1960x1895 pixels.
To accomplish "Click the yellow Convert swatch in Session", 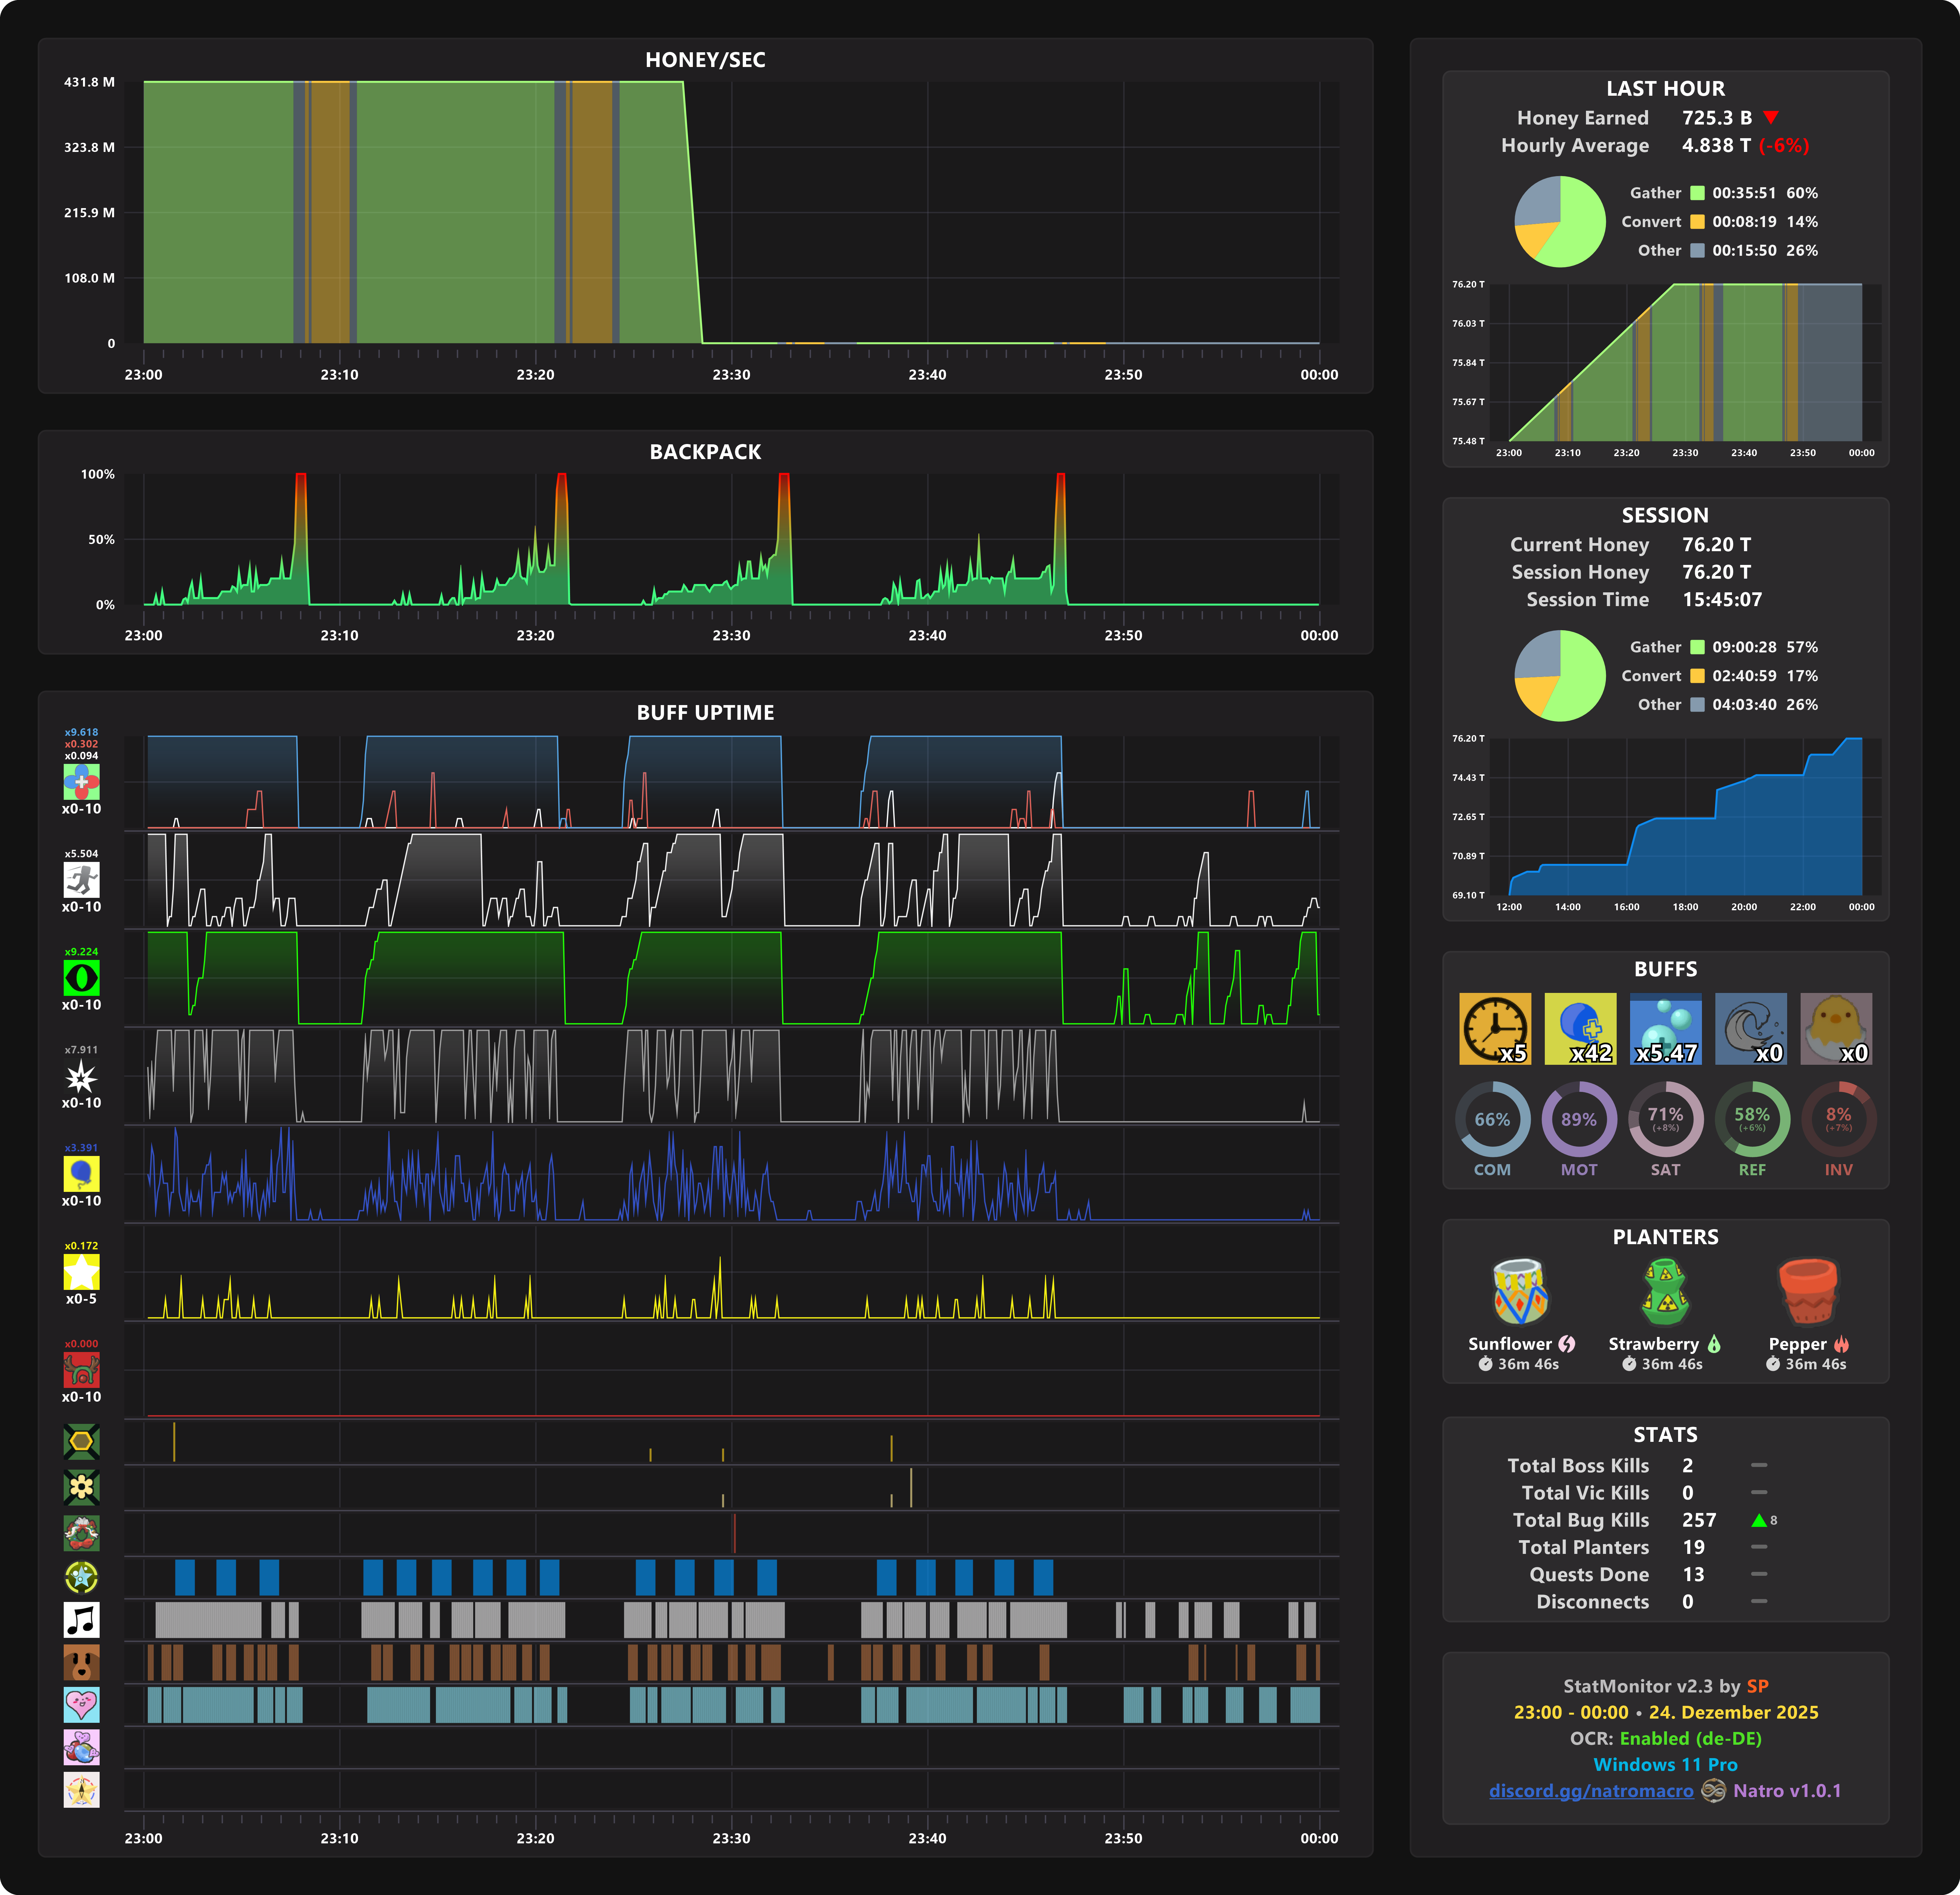I will 1697,676.
